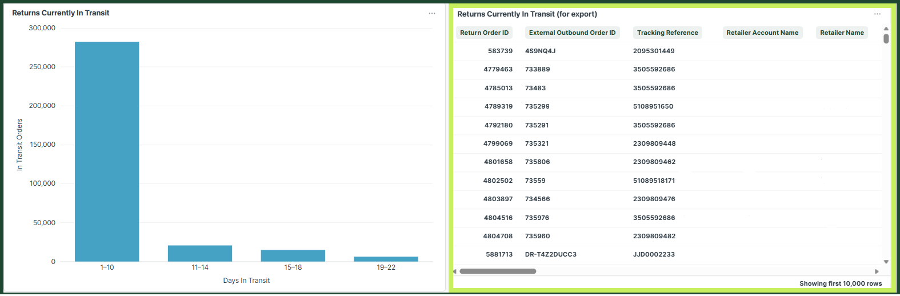Click tracking reference 2095301449

[x=654, y=51]
